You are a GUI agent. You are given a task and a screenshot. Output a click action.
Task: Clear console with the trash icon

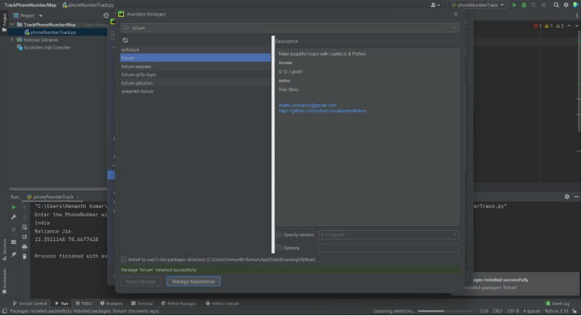tap(25, 257)
